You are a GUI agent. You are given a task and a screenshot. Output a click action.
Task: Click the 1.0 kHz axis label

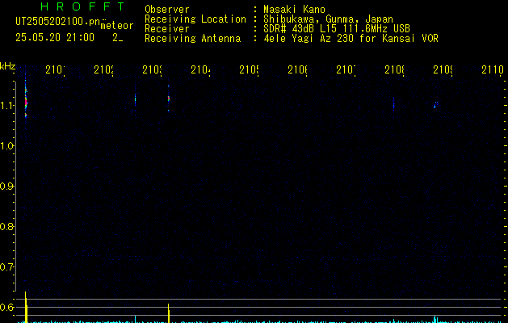coord(6,146)
